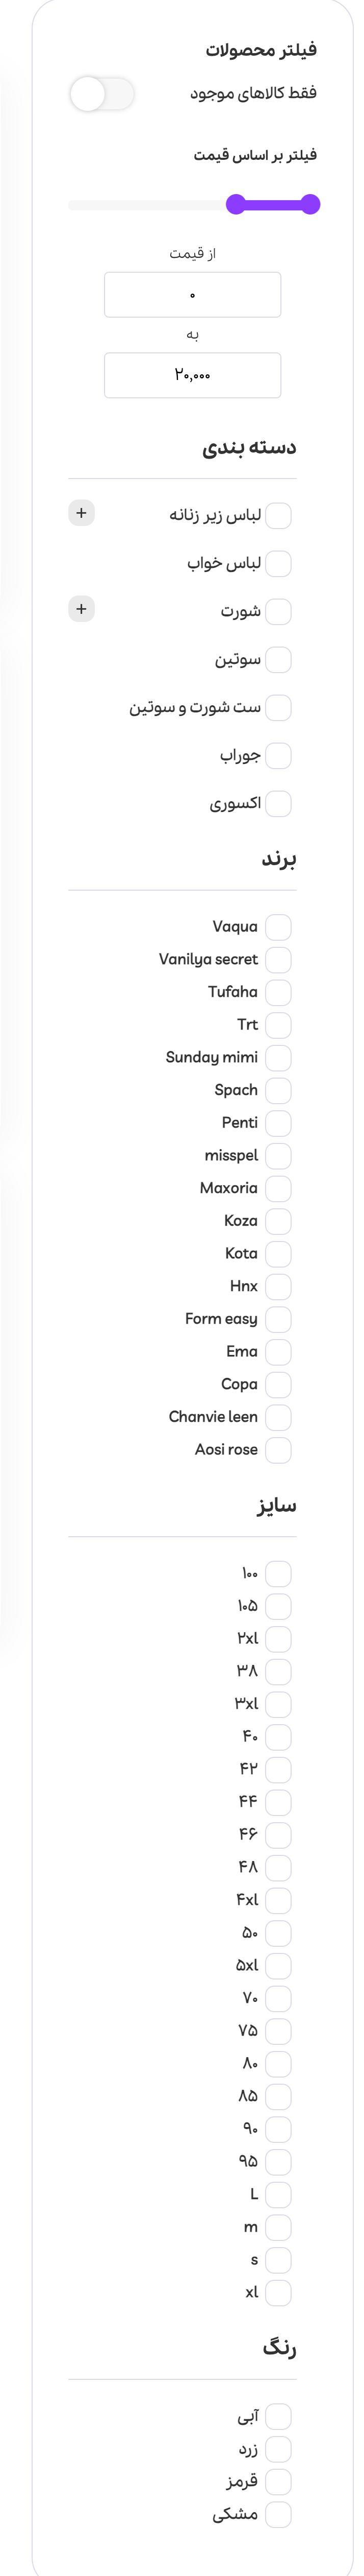Expand the لباس زیر زنانه category
The image size is (364, 2576).
[x=82, y=513]
